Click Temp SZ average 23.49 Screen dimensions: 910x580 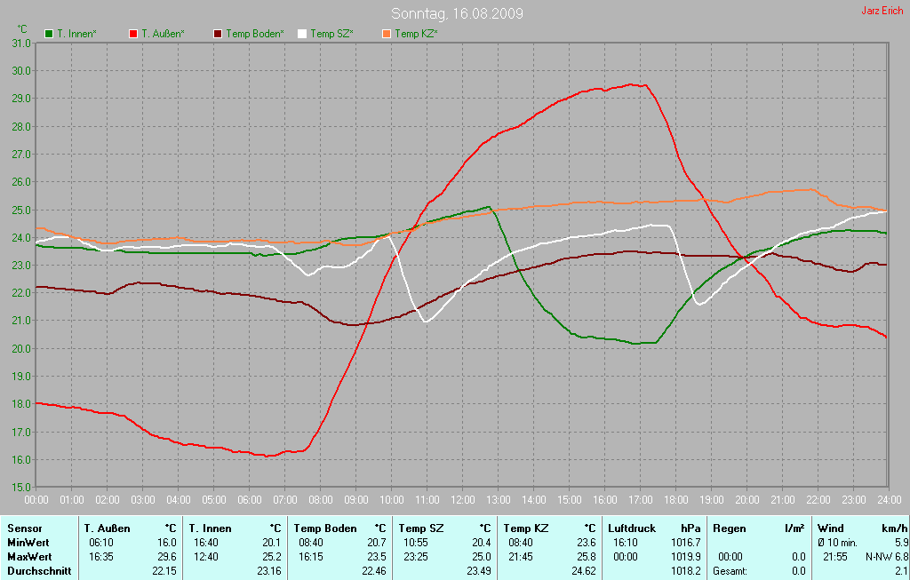(479, 571)
